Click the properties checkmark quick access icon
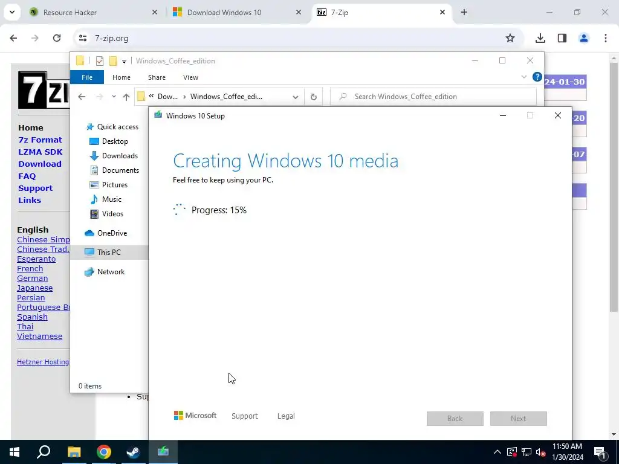The height and width of the screenshot is (464, 619). [100, 61]
